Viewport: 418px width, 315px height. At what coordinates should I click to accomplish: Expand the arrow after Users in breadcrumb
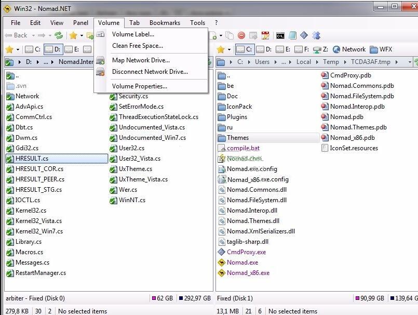pos(276,62)
